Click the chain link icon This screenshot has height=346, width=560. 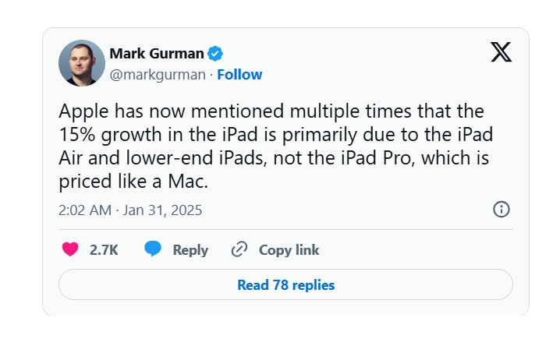(x=239, y=249)
